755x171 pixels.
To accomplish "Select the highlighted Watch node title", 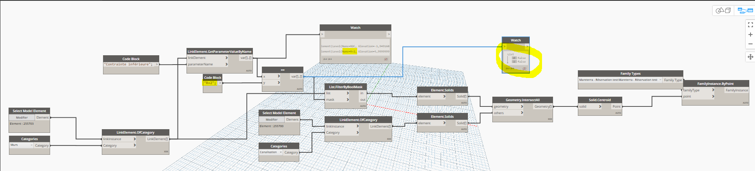I will [516, 40].
